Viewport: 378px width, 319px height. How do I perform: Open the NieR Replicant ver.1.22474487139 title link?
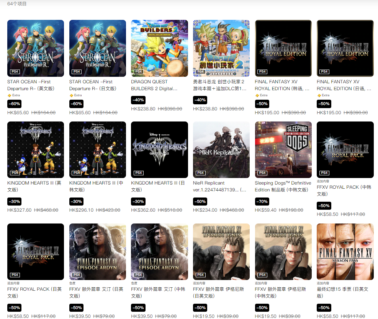point(219,186)
